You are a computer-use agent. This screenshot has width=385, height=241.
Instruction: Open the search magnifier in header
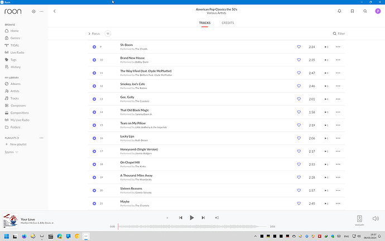pos(365,11)
